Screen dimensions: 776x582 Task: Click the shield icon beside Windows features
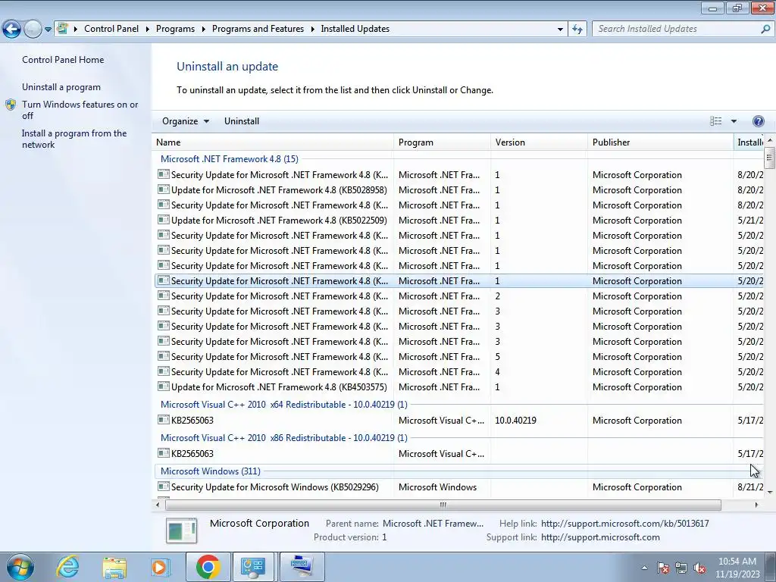click(x=11, y=105)
